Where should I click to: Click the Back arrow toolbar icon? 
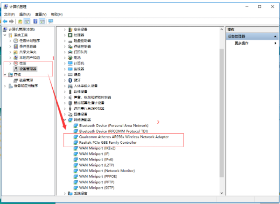click(5, 21)
